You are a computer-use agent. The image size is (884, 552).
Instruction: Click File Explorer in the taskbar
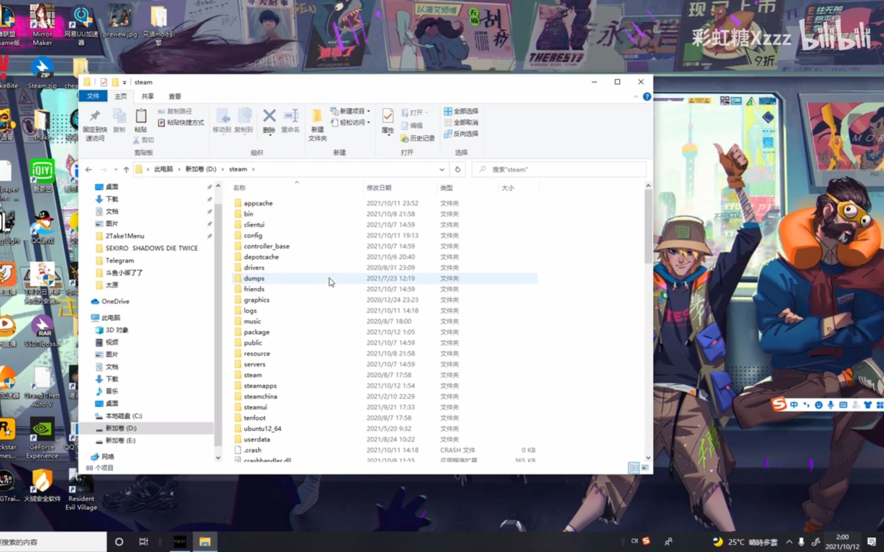coord(205,542)
